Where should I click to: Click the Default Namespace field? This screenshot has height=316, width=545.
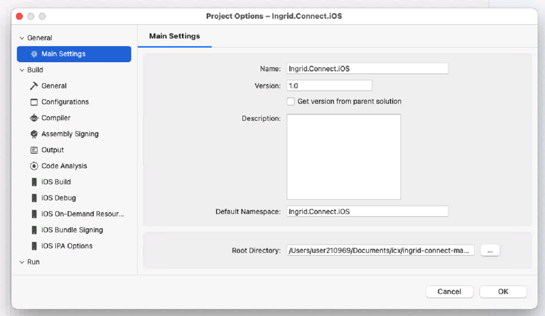click(x=368, y=211)
